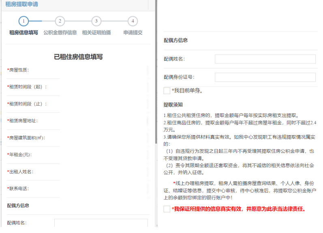Click the 配偶身份证号 text box
The width and height of the screenshot is (323, 233).
265,77
